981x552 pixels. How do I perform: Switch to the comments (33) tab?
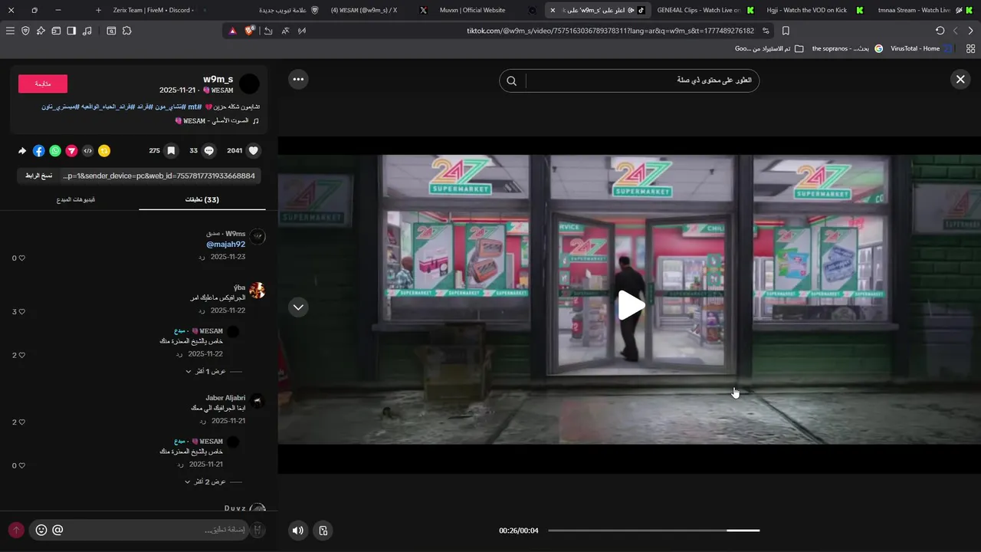[x=202, y=199]
